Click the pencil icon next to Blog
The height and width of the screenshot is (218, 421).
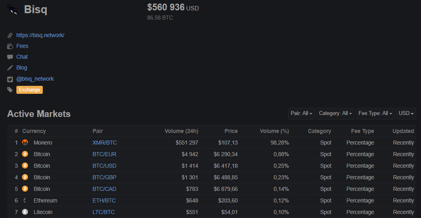coord(10,68)
